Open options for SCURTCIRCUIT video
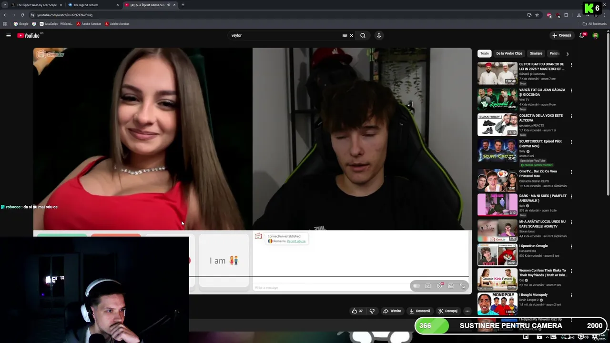The width and height of the screenshot is (610, 343). pos(571,142)
